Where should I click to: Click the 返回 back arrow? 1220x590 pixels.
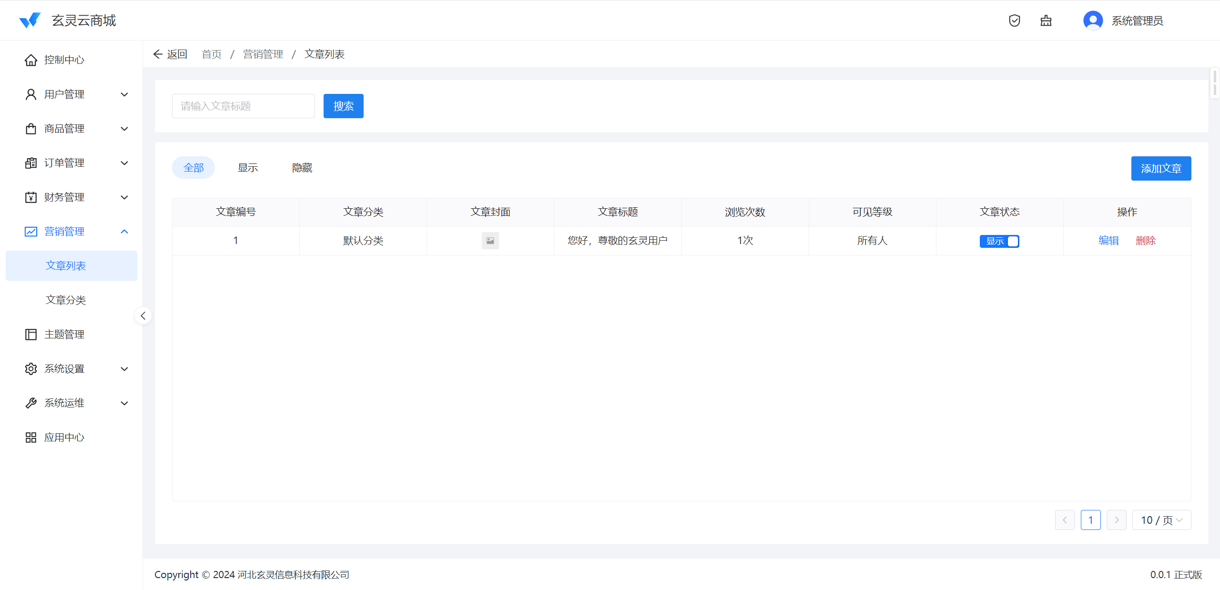tap(158, 54)
